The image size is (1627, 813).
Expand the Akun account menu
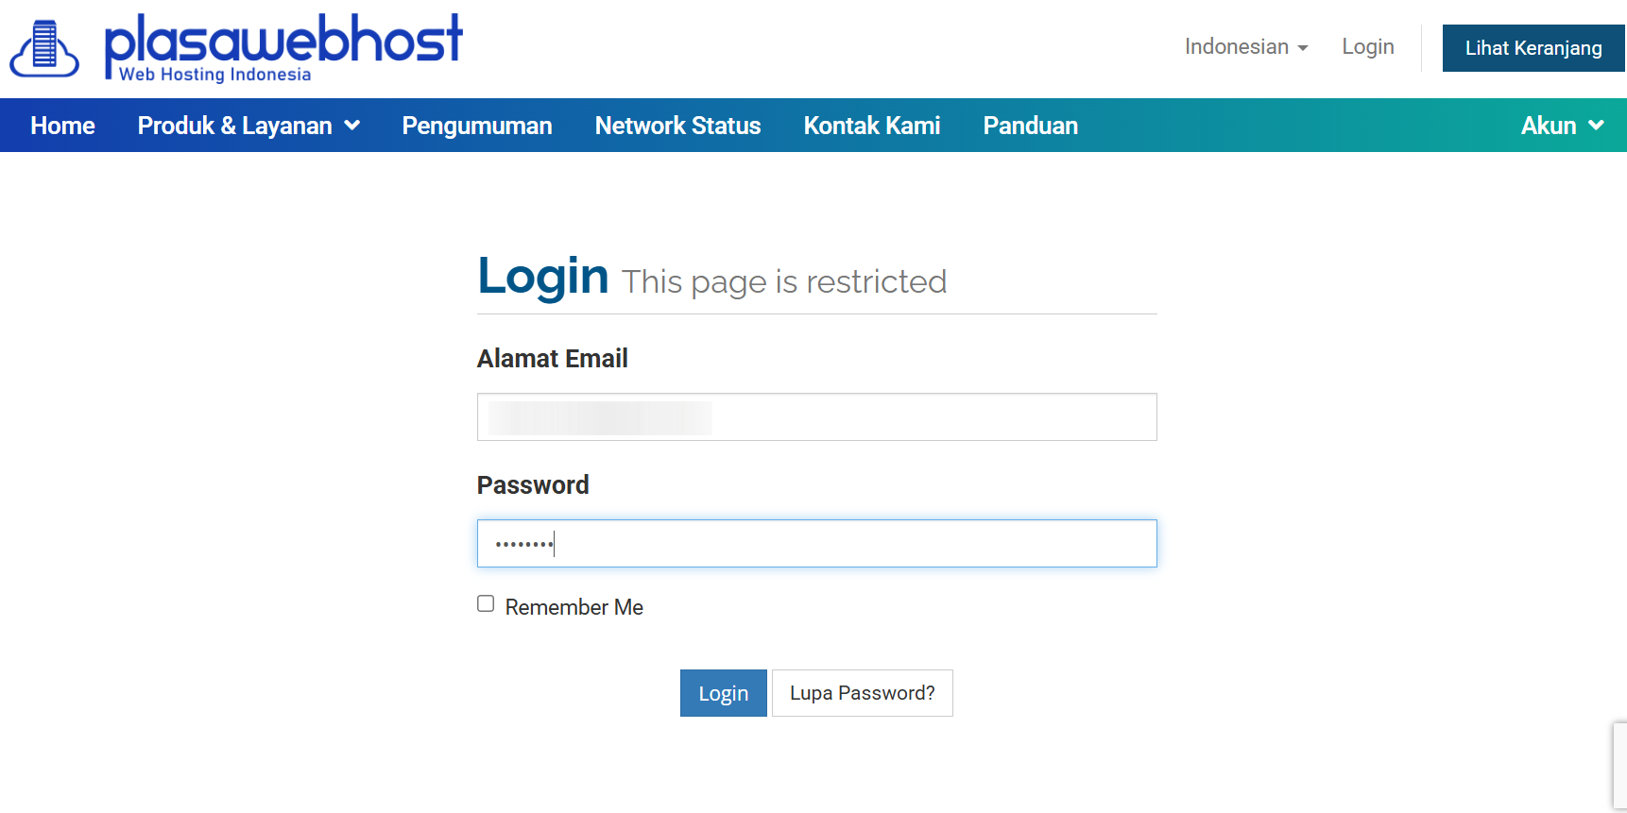[x=1563, y=126]
